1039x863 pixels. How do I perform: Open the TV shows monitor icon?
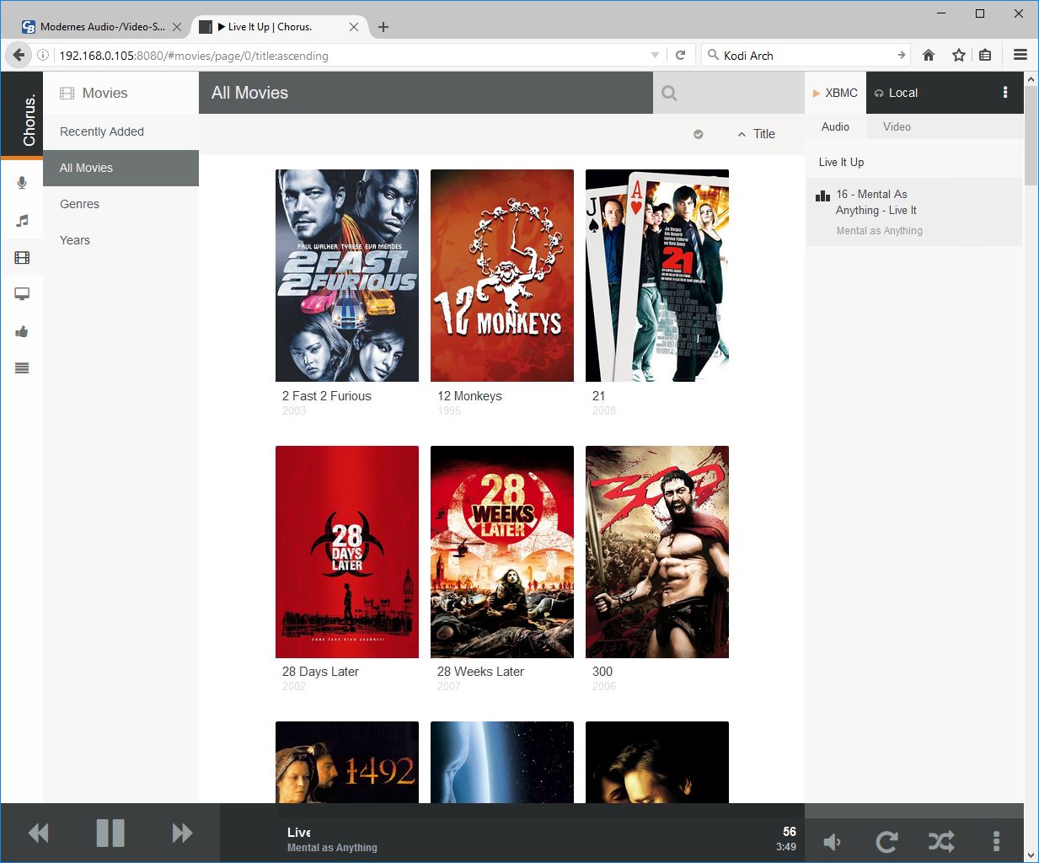pos(22,294)
